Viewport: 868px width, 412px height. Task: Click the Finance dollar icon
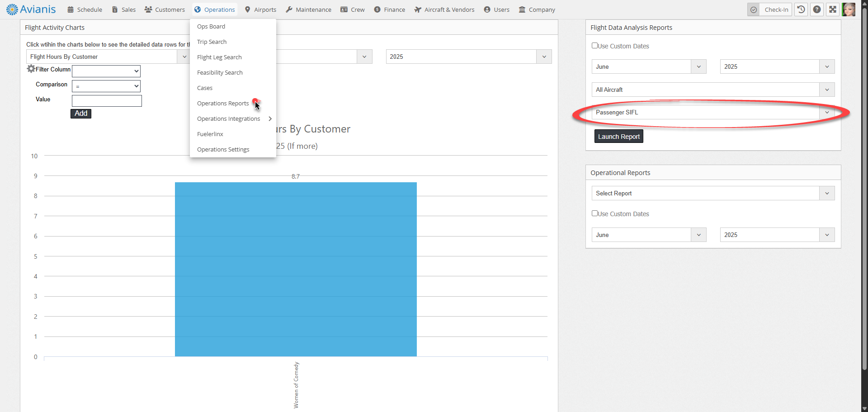tap(377, 9)
